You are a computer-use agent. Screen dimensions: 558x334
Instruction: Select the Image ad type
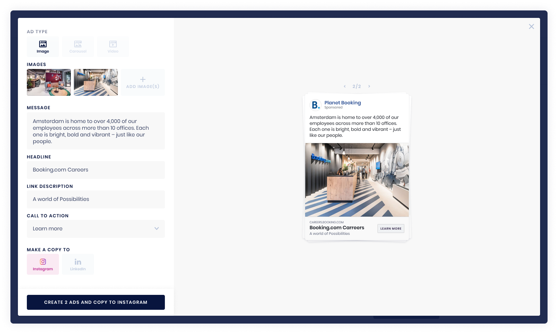(x=43, y=47)
